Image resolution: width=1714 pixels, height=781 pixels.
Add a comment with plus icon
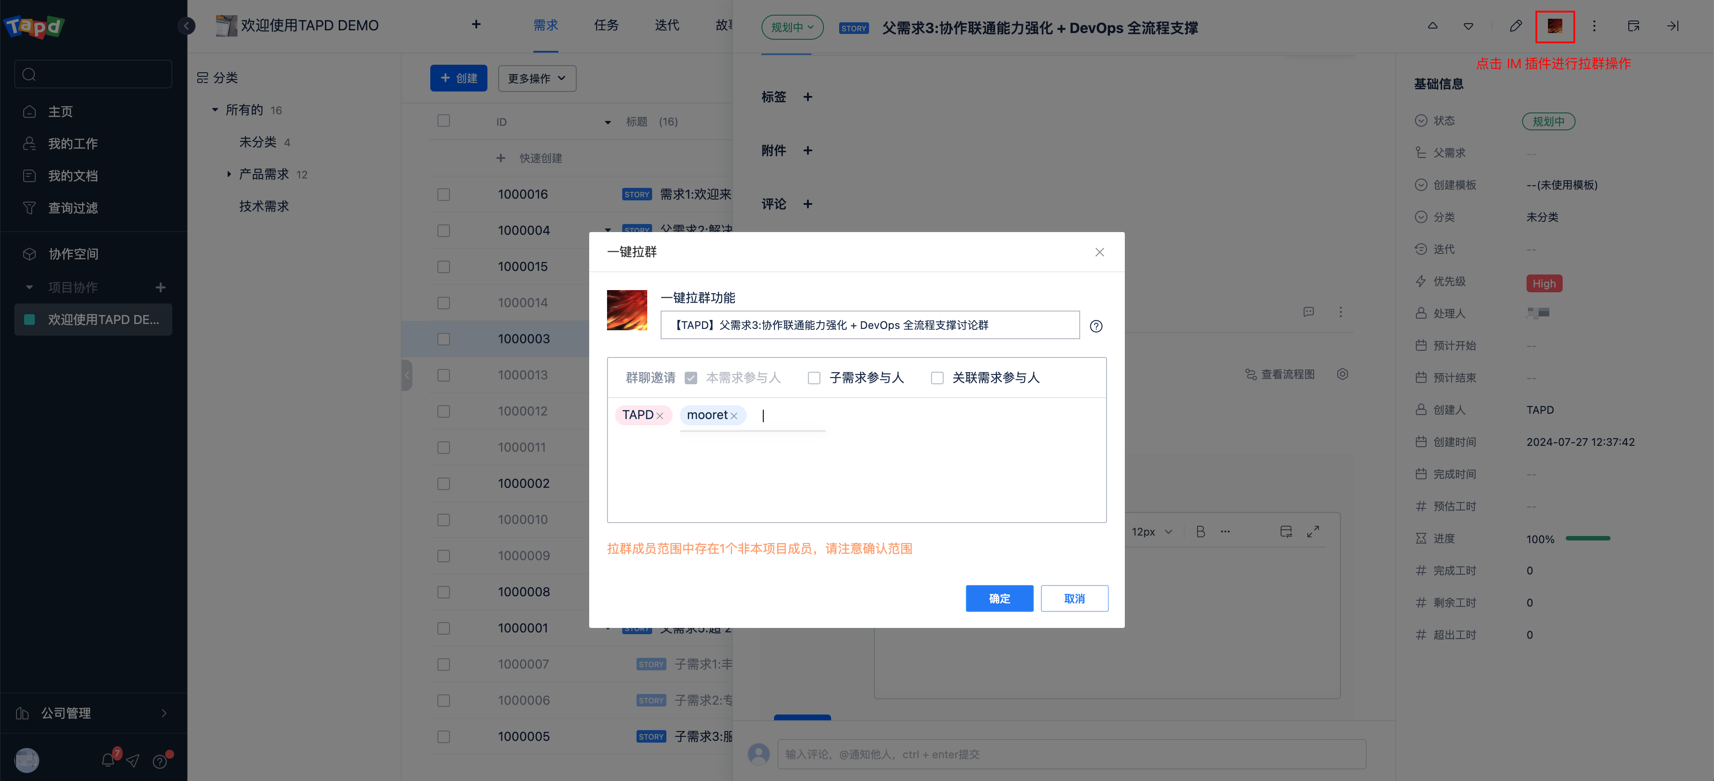pos(808,204)
